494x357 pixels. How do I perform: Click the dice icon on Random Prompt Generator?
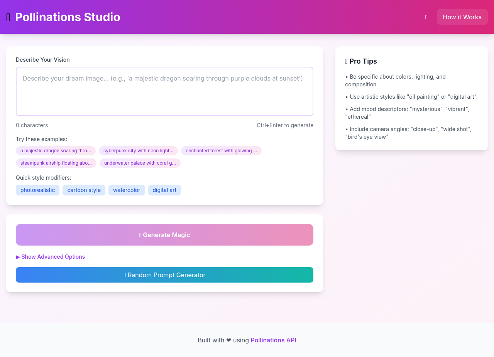[125, 275]
